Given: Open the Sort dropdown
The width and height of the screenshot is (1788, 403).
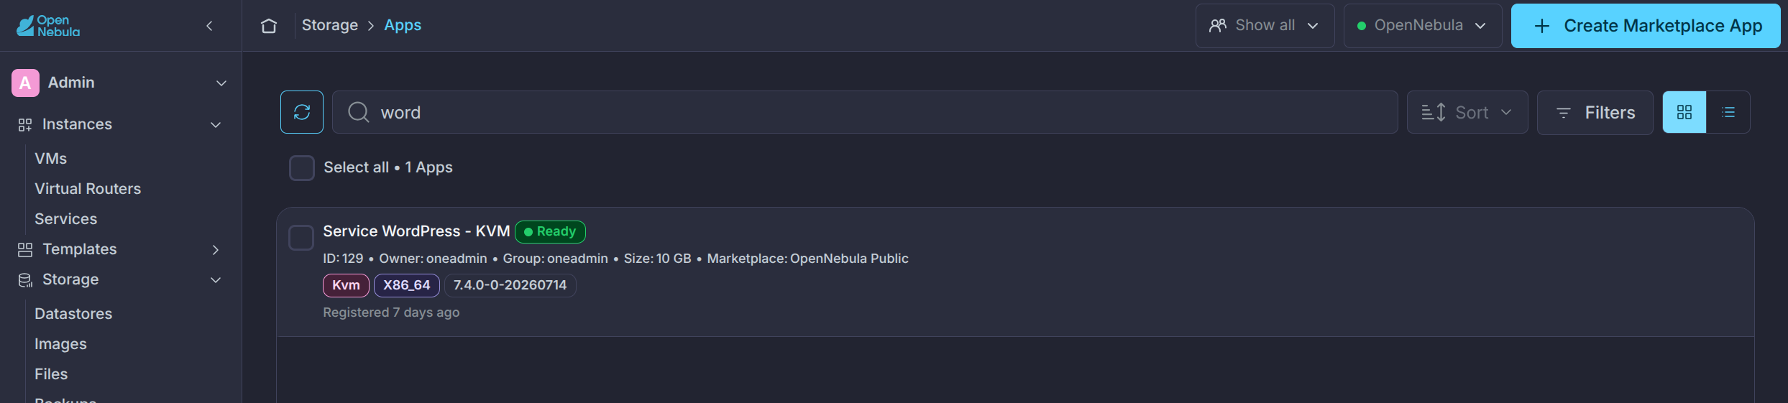Looking at the screenshot, I should click(1467, 112).
